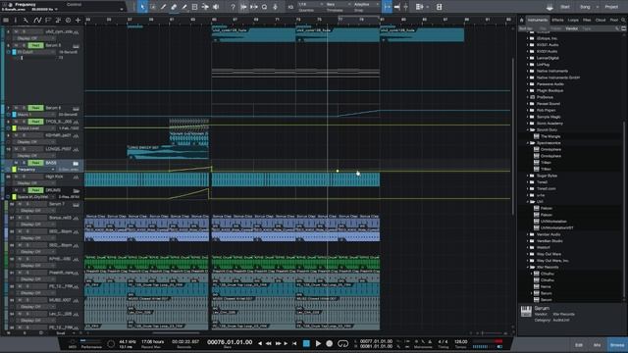Click the Stop transport button
Screen dimensions: 628x353
306,343
